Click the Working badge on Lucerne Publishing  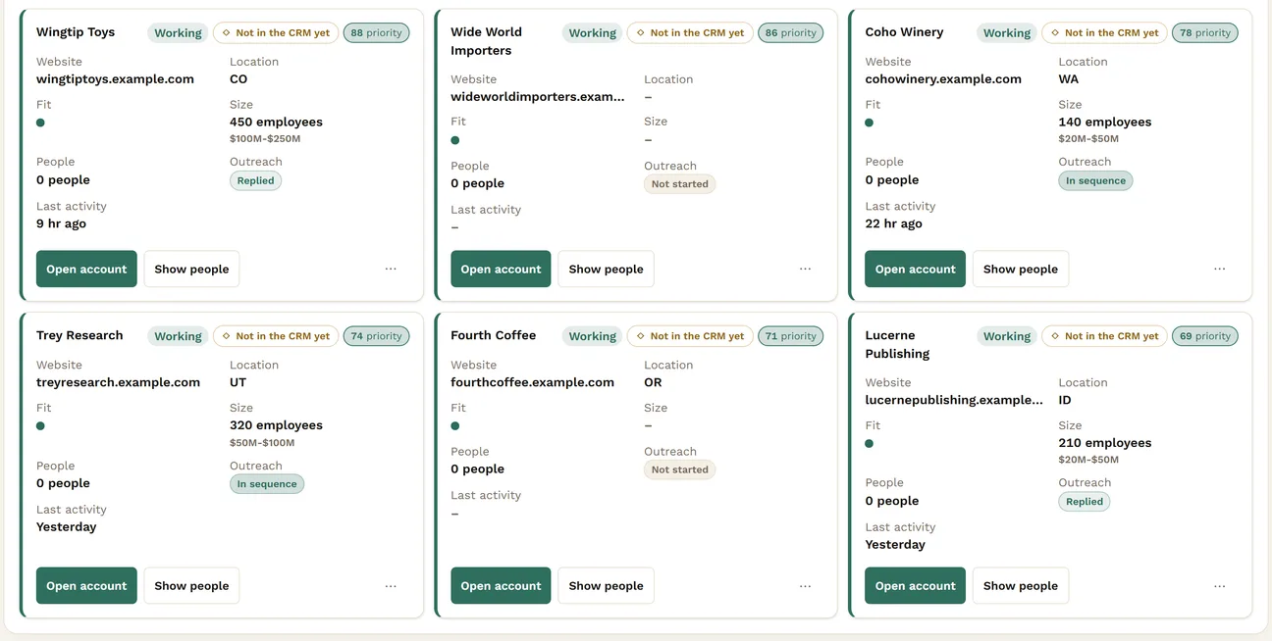point(1007,336)
